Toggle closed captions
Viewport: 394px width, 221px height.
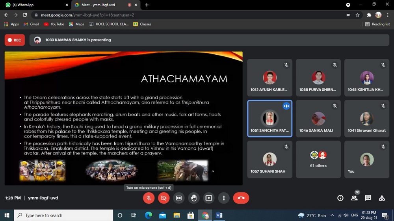[x=179, y=198]
